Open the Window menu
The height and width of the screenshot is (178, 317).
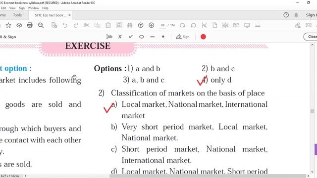[x=33, y=8]
